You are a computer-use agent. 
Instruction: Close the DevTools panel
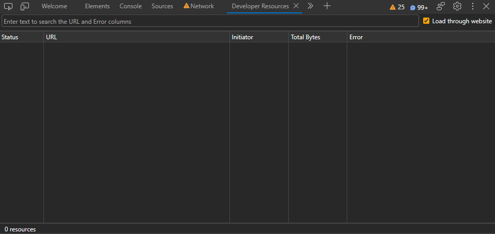486,6
